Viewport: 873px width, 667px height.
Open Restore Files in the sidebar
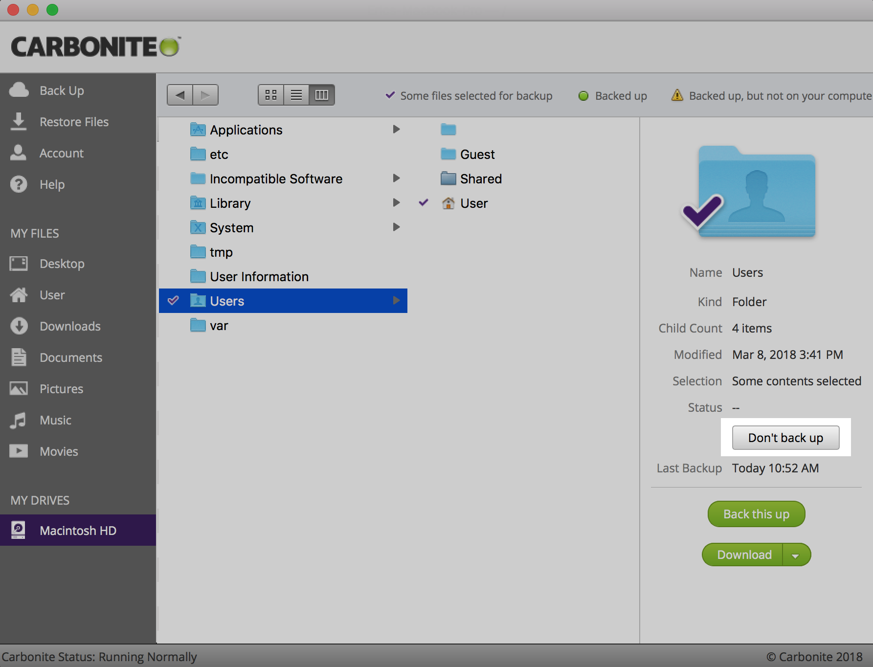(x=74, y=122)
